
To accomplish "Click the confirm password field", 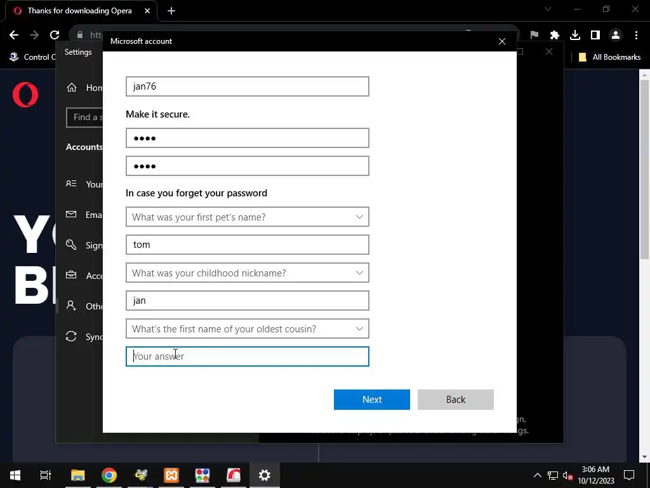I will click(x=247, y=166).
